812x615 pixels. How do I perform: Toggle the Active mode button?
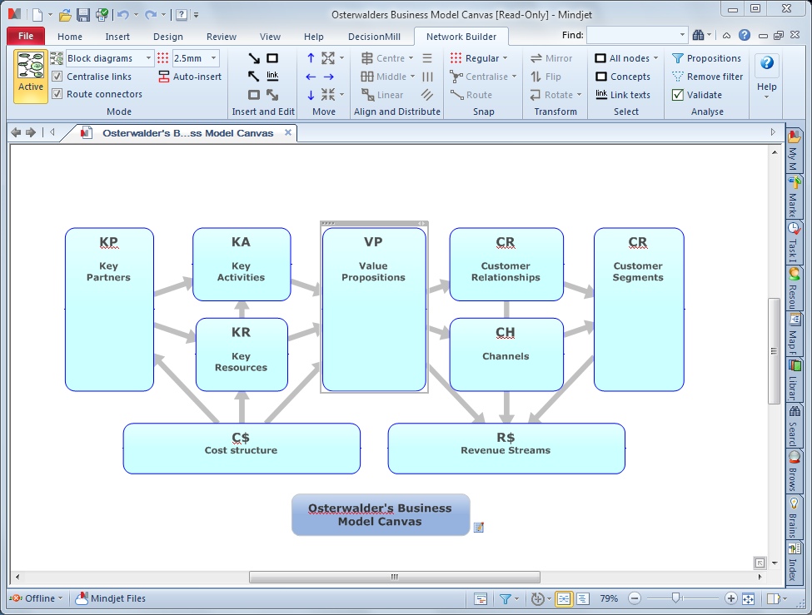point(31,76)
